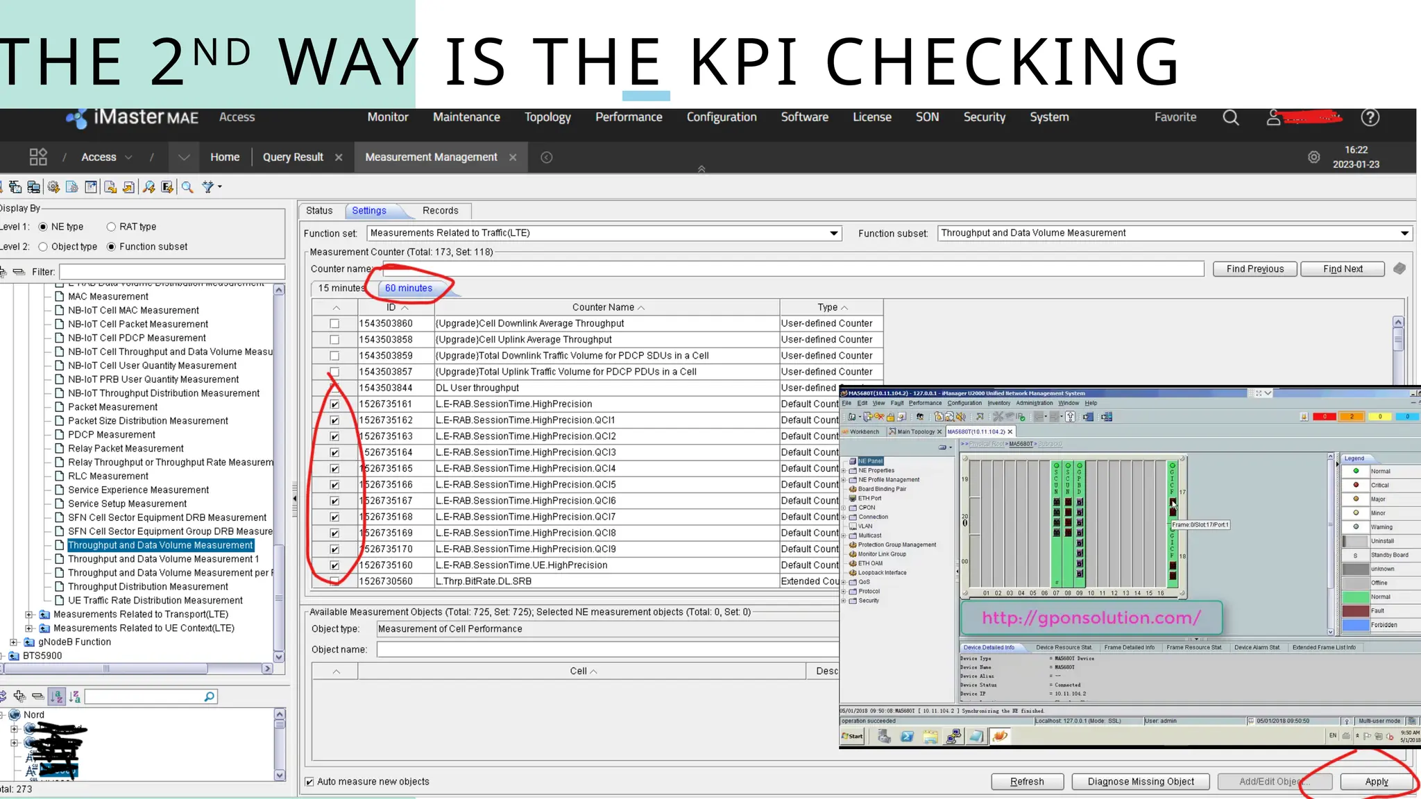This screenshot has height=799, width=1421.
Task: Check the Cell Uplink Average Throughput row checkbox
Action: pos(334,340)
